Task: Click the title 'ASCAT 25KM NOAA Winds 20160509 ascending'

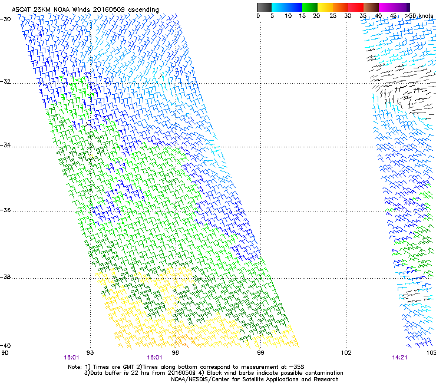Action: coord(85,10)
